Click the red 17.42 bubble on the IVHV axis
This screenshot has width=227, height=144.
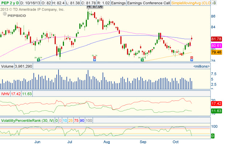coord(216,104)
